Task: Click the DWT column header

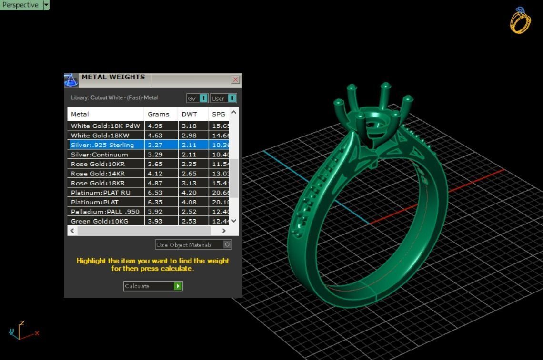Action: click(193, 114)
